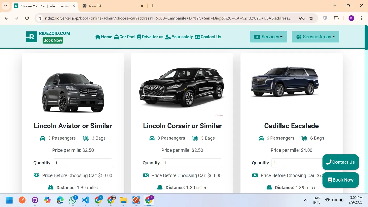Select the Cadillac Escalade car image
368x207 pixels.
click(285, 81)
